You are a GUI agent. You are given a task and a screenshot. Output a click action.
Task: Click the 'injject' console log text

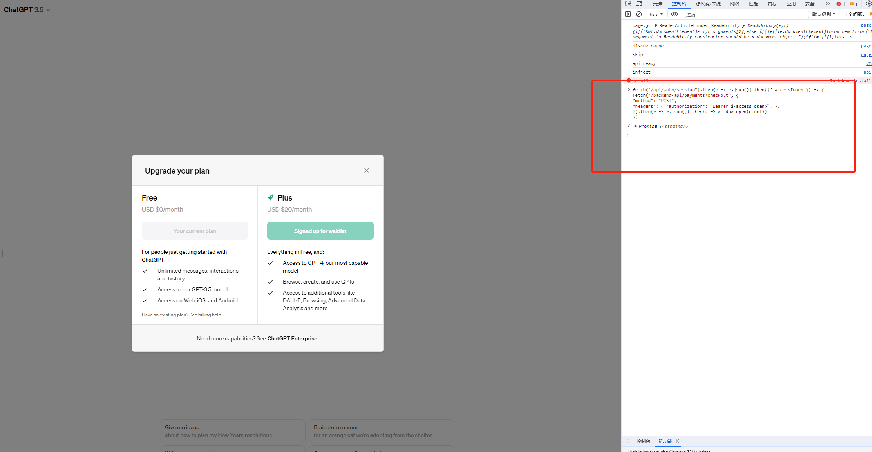click(641, 72)
